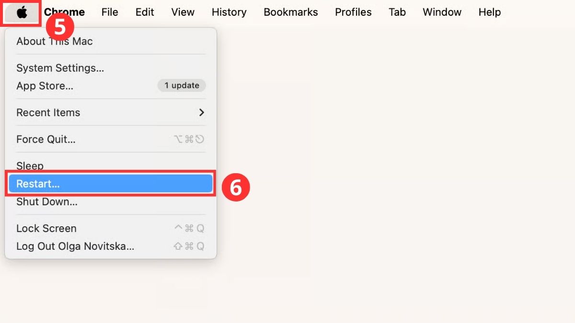Log Out Olga Novitska

pos(75,246)
